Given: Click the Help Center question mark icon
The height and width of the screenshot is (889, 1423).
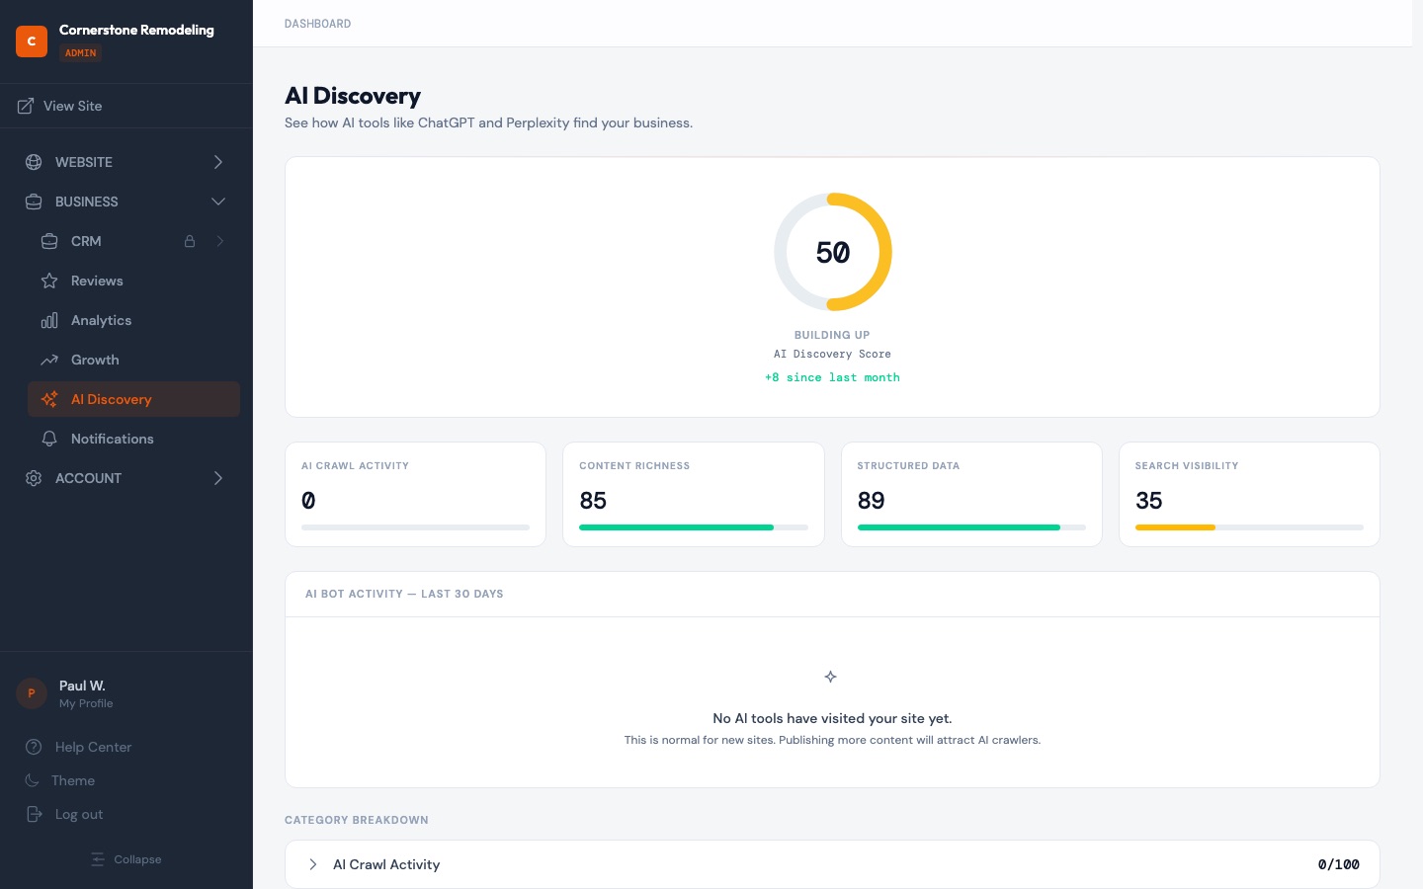Looking at the screenshot, I should 34,747.
